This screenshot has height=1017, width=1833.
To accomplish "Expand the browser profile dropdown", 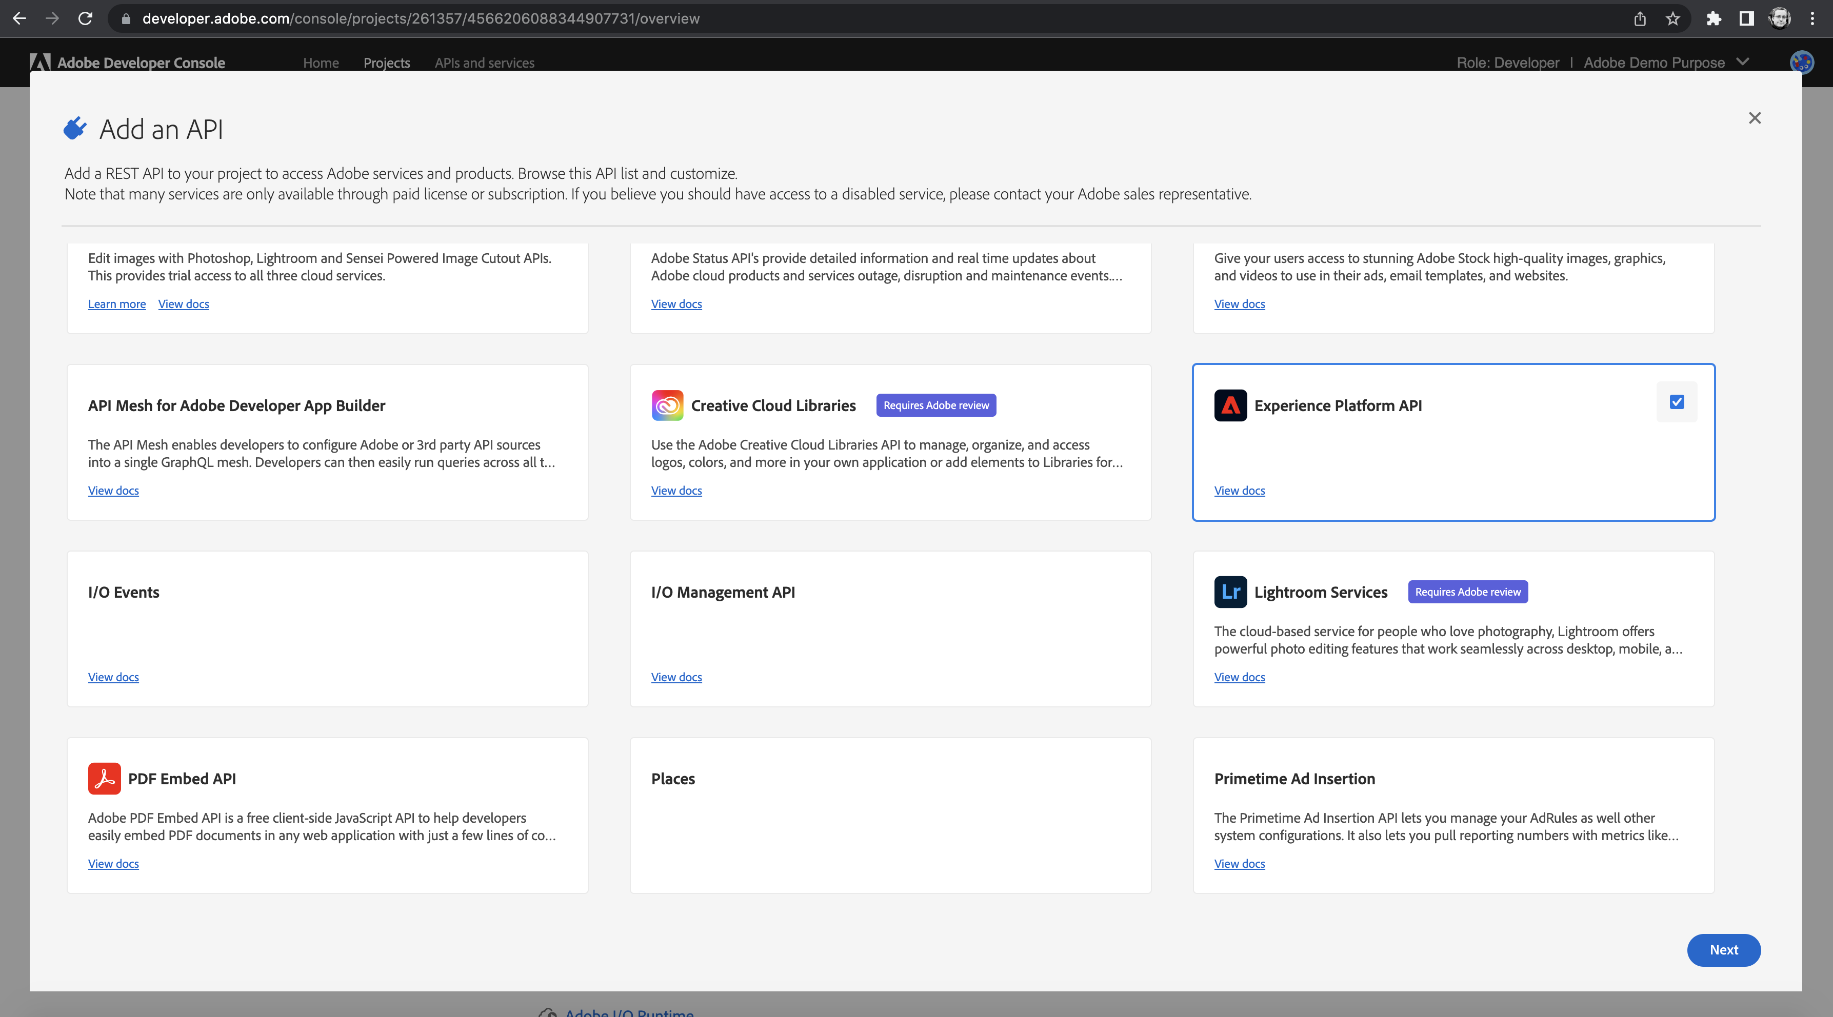I will tap(1783, 17).
